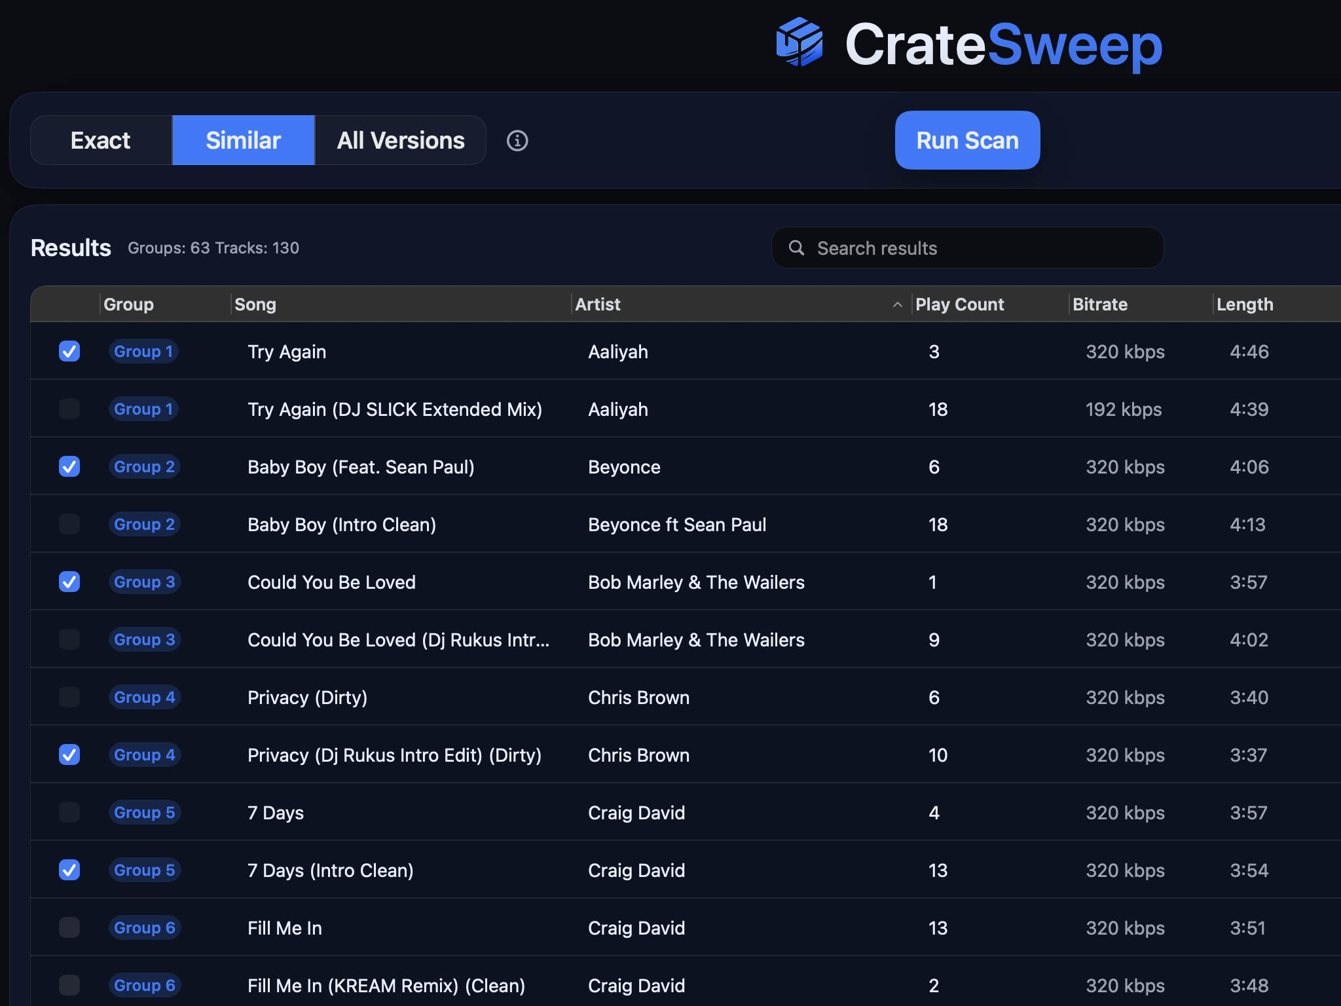Check Try Again (DJ SLICK Extended Mix)
This screenshot has height=1006, width=1341.
pos(69,409)
